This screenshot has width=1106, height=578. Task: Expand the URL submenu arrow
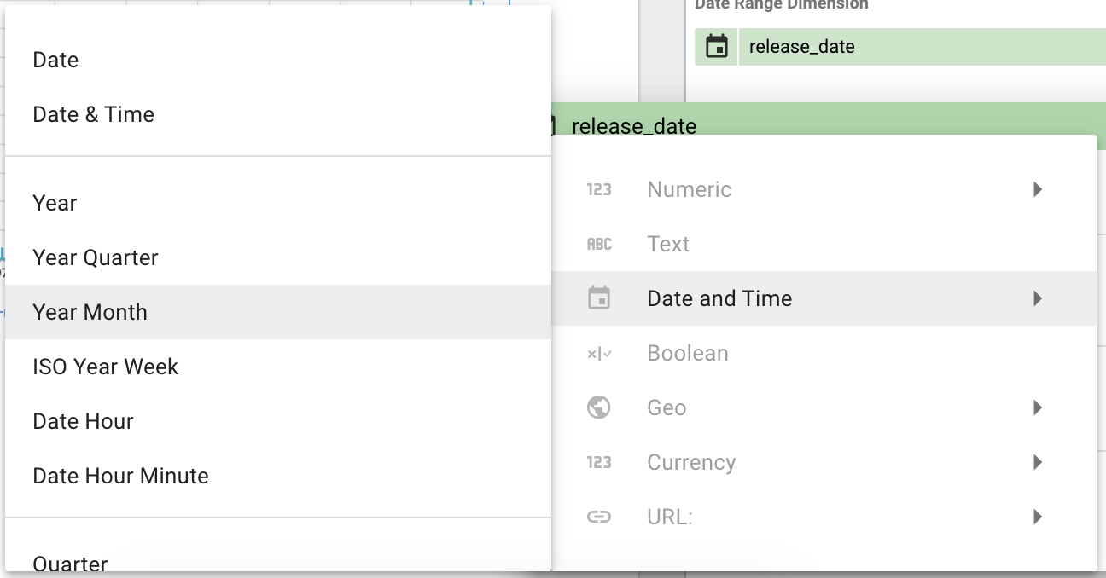click(1038, 517)
